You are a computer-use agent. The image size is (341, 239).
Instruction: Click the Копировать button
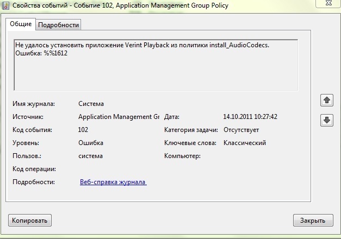coord(30,221)
